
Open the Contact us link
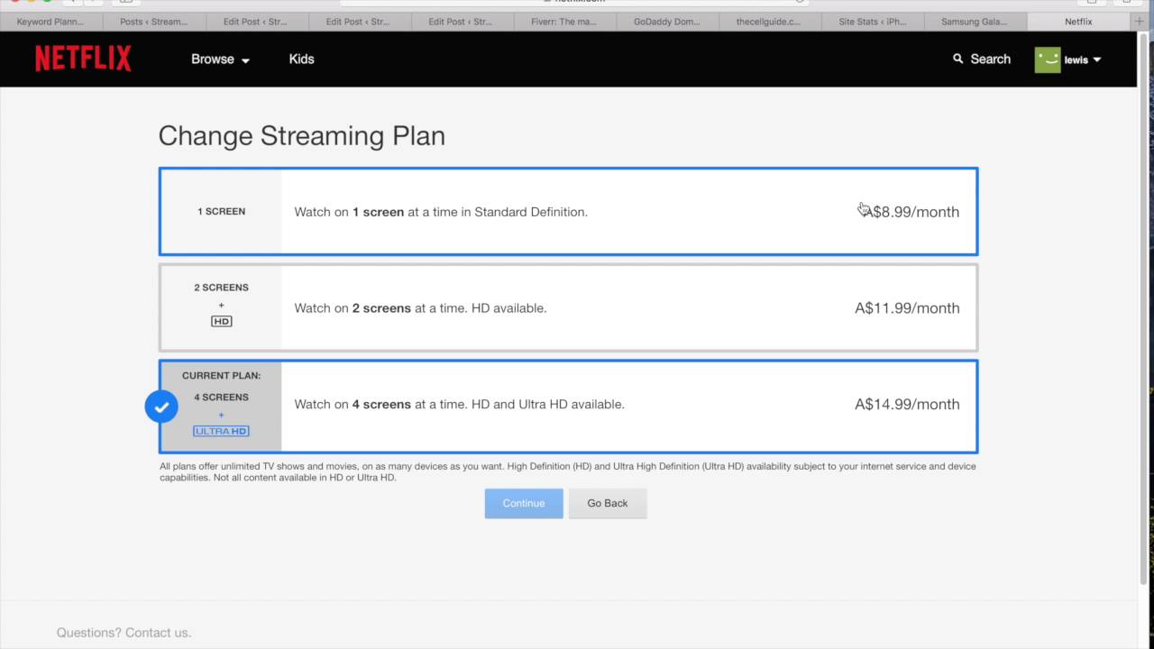(x=157, y=633)
